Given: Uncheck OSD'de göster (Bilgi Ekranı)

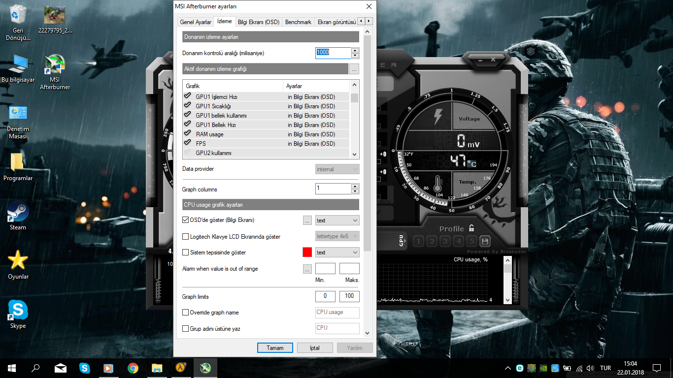Looking at the screenshot, I should tap(186, 220).
